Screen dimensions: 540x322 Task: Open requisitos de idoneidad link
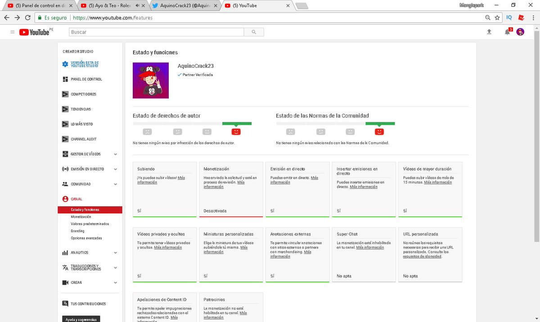422,256
